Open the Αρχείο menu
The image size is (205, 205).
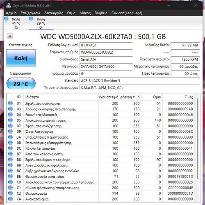tap(11, 13)
